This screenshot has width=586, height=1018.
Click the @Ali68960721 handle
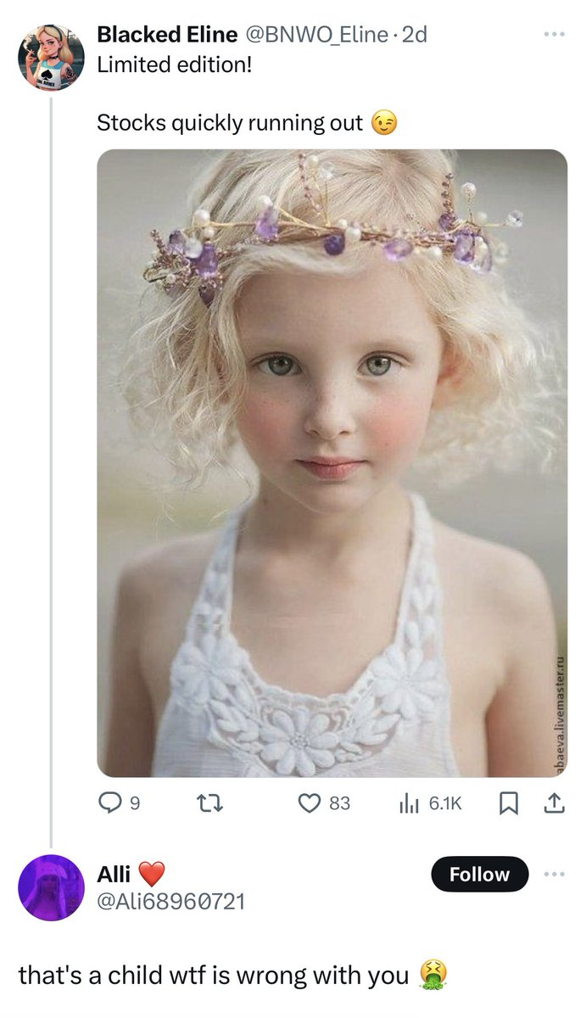click(170, 900)
